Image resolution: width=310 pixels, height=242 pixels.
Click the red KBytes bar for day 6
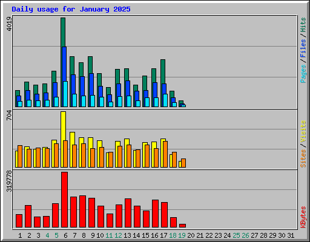(64, 200)
